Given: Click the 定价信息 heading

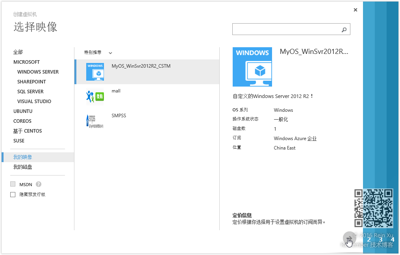Looking at the screenshot, I should click(242, 215).
